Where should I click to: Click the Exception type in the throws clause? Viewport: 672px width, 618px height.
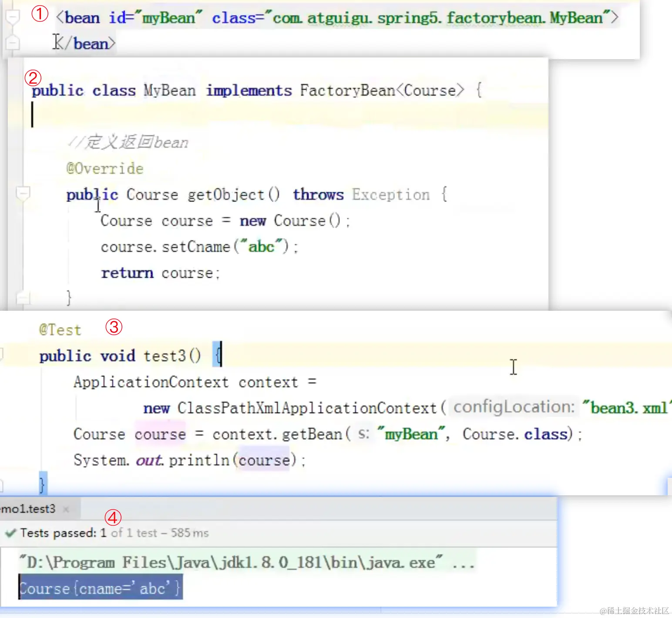tap(391, 195)
